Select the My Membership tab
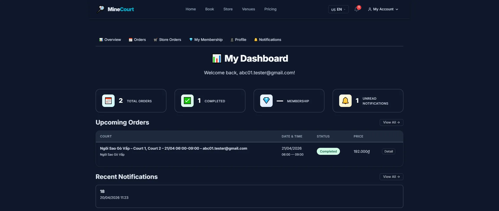Image resolution: width=499 pixels, height=211 pixels. coord(206,40)
